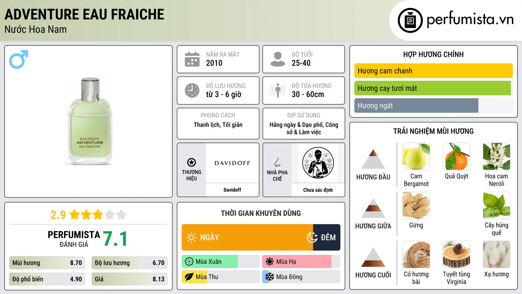Click the sillage icon beside Độ toả hương
Viewport: 522px width, 294px height.
point(278,90)
